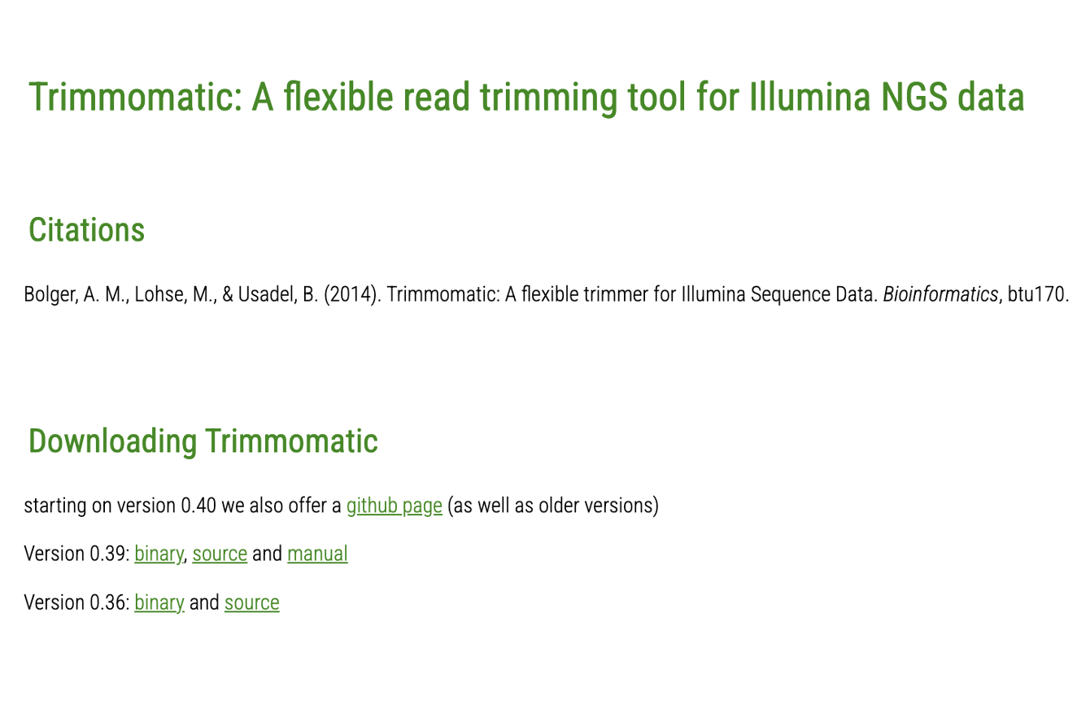Click the author name Bolger, A. M.
This screenshot has height=704, width=1090.
76,294
